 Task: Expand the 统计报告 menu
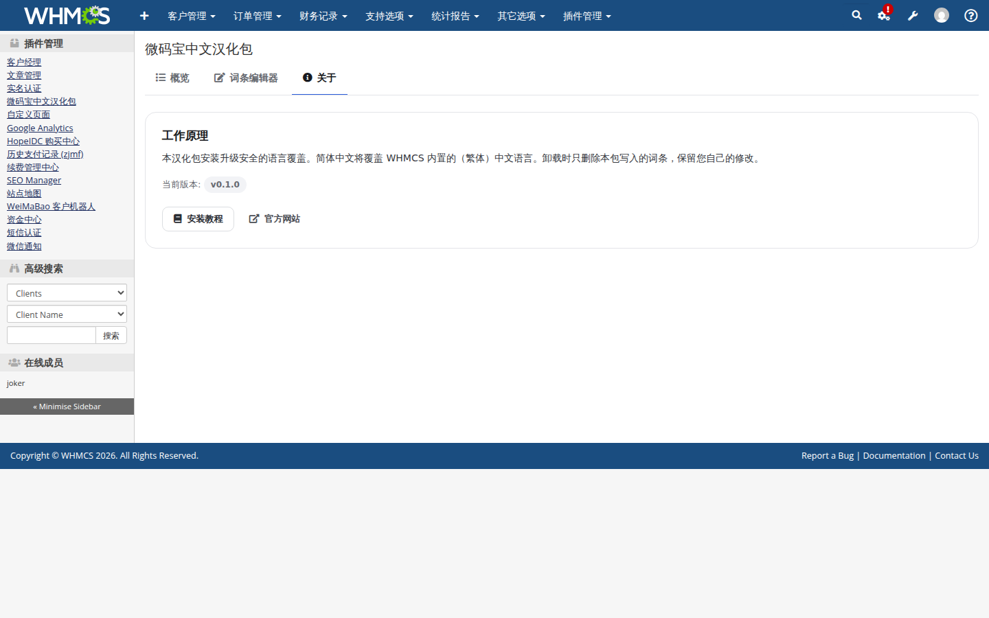point(455,16)
